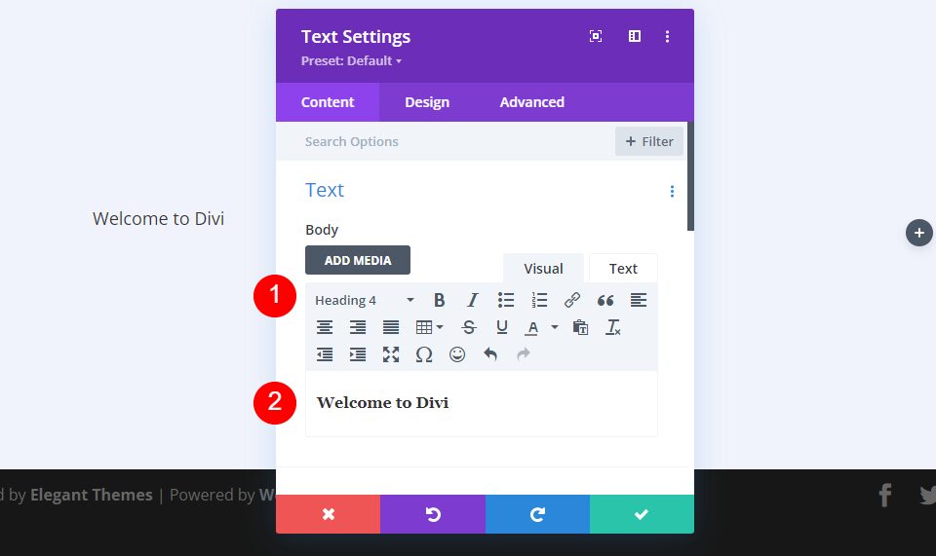
Task: Insert an unordered bullet list
Action: point(506,300)
